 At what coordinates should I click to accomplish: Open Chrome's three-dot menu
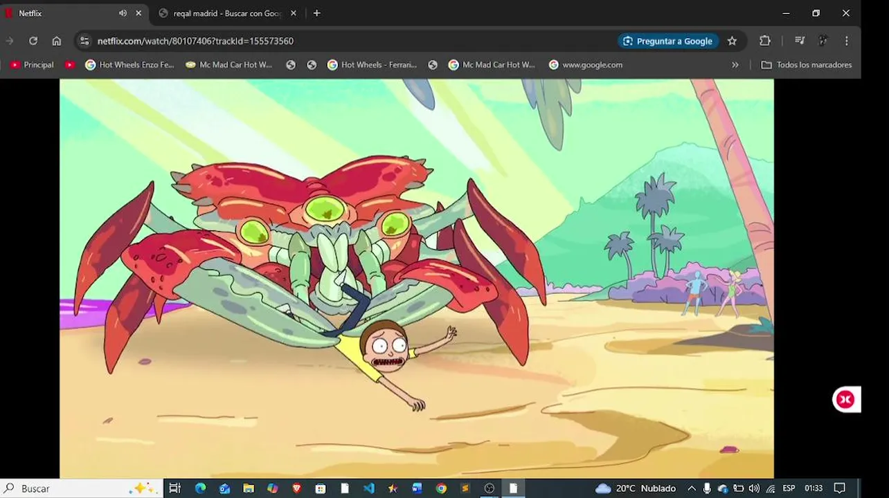pos(847,41)
